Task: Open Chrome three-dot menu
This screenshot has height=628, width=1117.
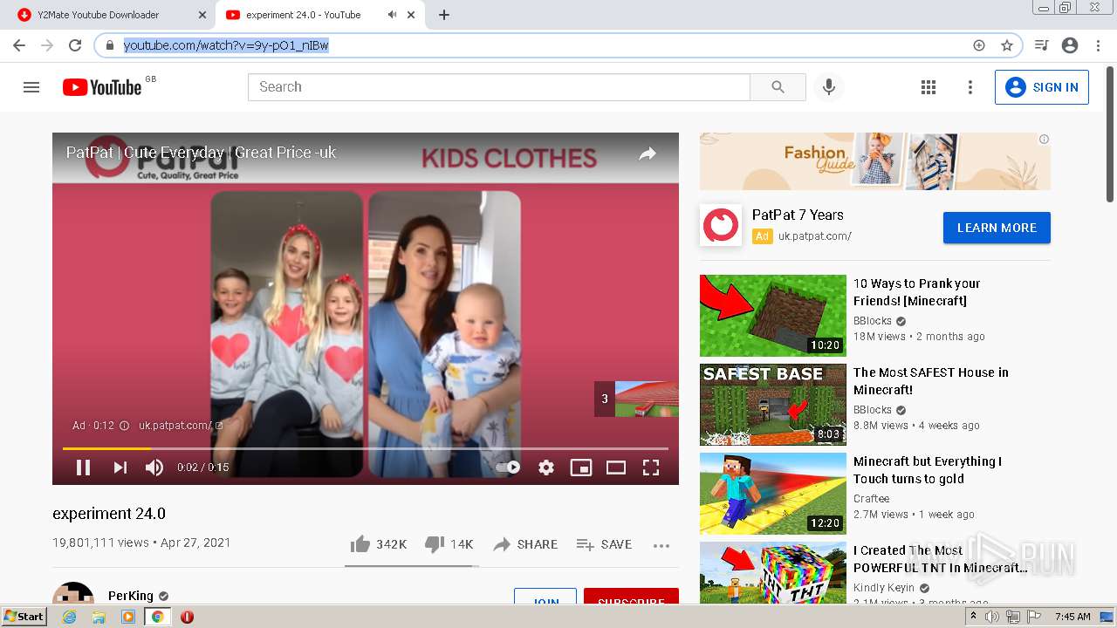Action: (x=1098, y=45)
